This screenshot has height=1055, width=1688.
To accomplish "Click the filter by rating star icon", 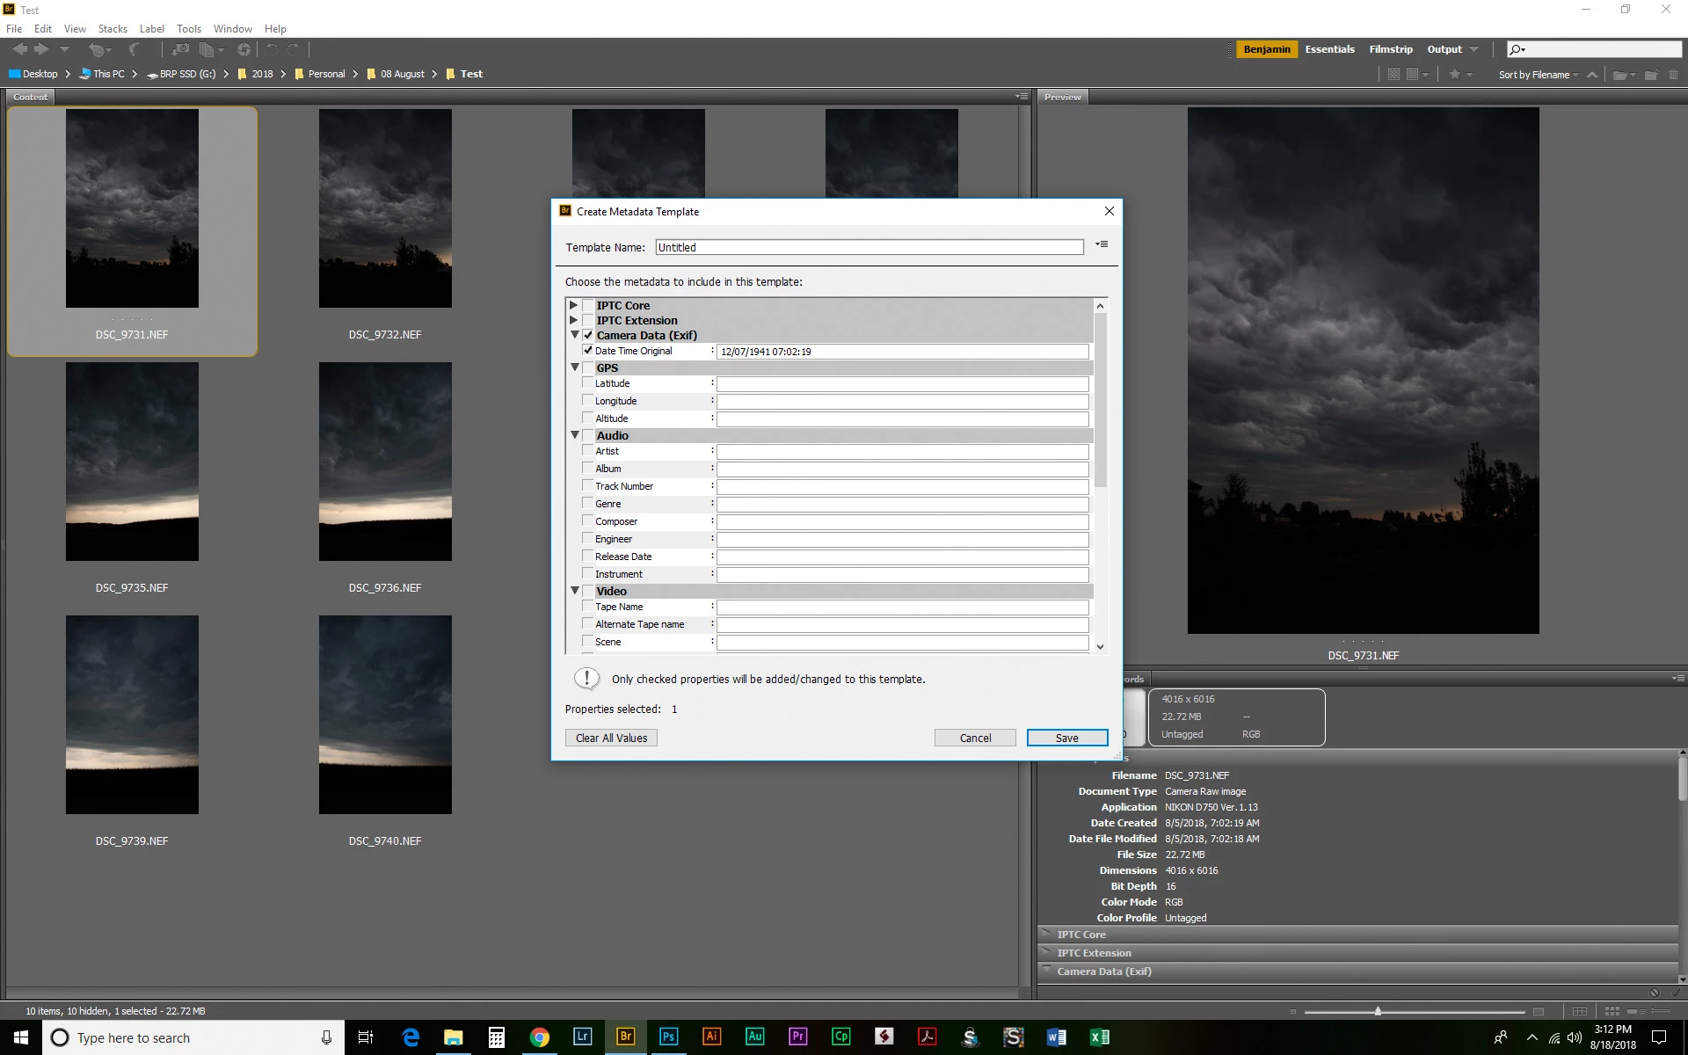I will (x=1455, y=75).
